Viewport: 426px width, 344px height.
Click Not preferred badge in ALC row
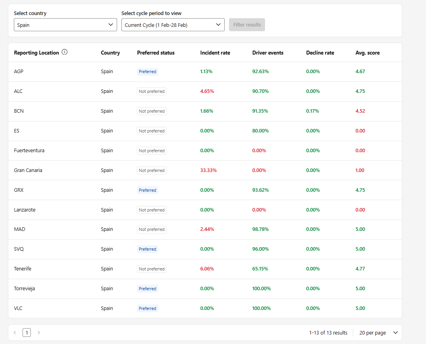click(x=151, y=91)
